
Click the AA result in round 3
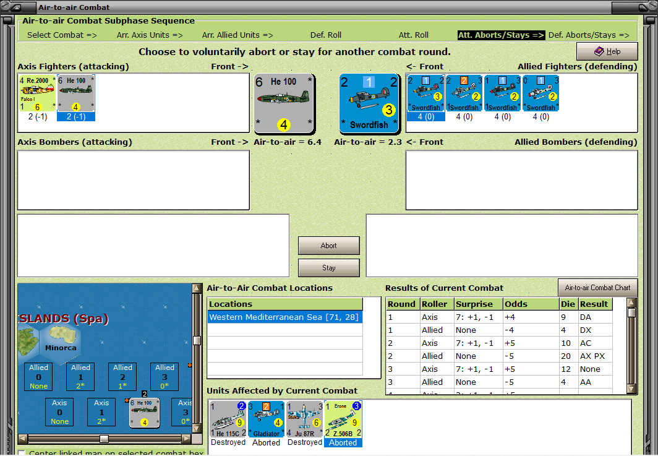[596, 382]
